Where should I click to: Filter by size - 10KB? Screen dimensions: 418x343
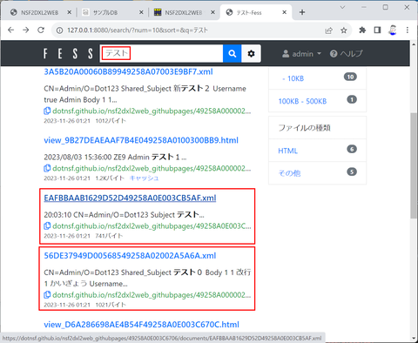293,78
